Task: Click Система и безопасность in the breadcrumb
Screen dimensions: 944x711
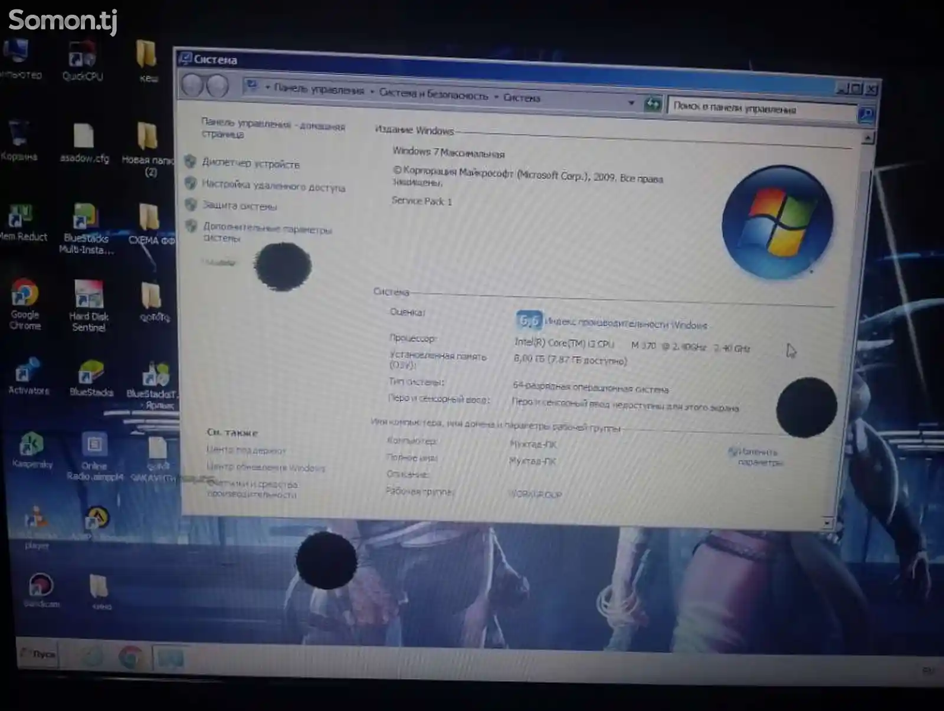Action: (x=434, y=94)
